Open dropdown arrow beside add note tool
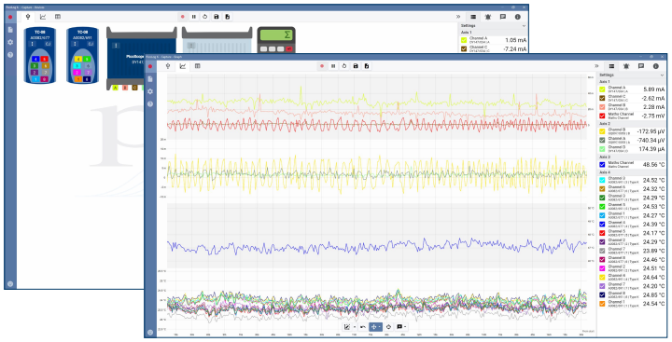This screenshot has width=672, height=342. click(405, 327)
